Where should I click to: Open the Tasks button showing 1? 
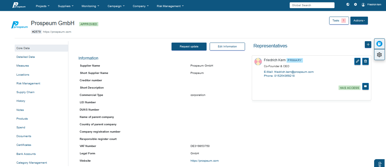point(339,21)
